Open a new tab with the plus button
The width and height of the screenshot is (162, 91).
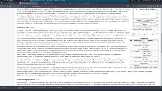[x=96, y=3]
